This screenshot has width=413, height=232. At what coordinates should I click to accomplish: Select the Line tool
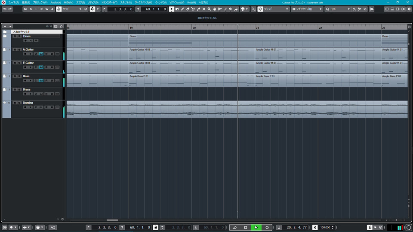225,9
